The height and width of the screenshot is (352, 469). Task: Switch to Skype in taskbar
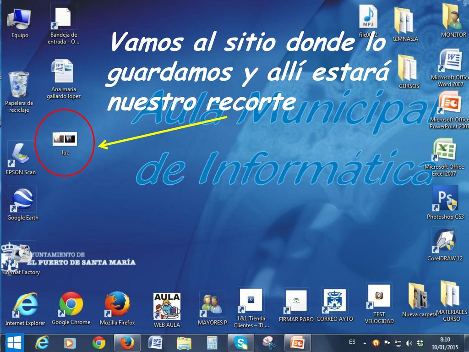[x=241, y=343]
